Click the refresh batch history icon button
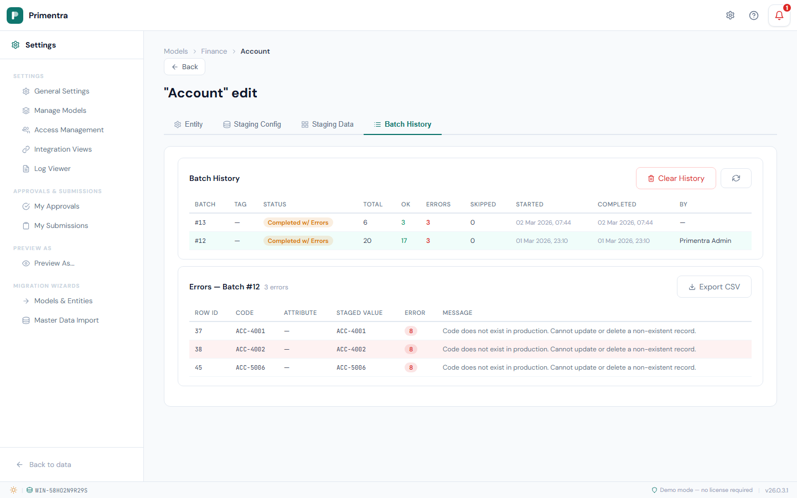 (x=736, y=178)
